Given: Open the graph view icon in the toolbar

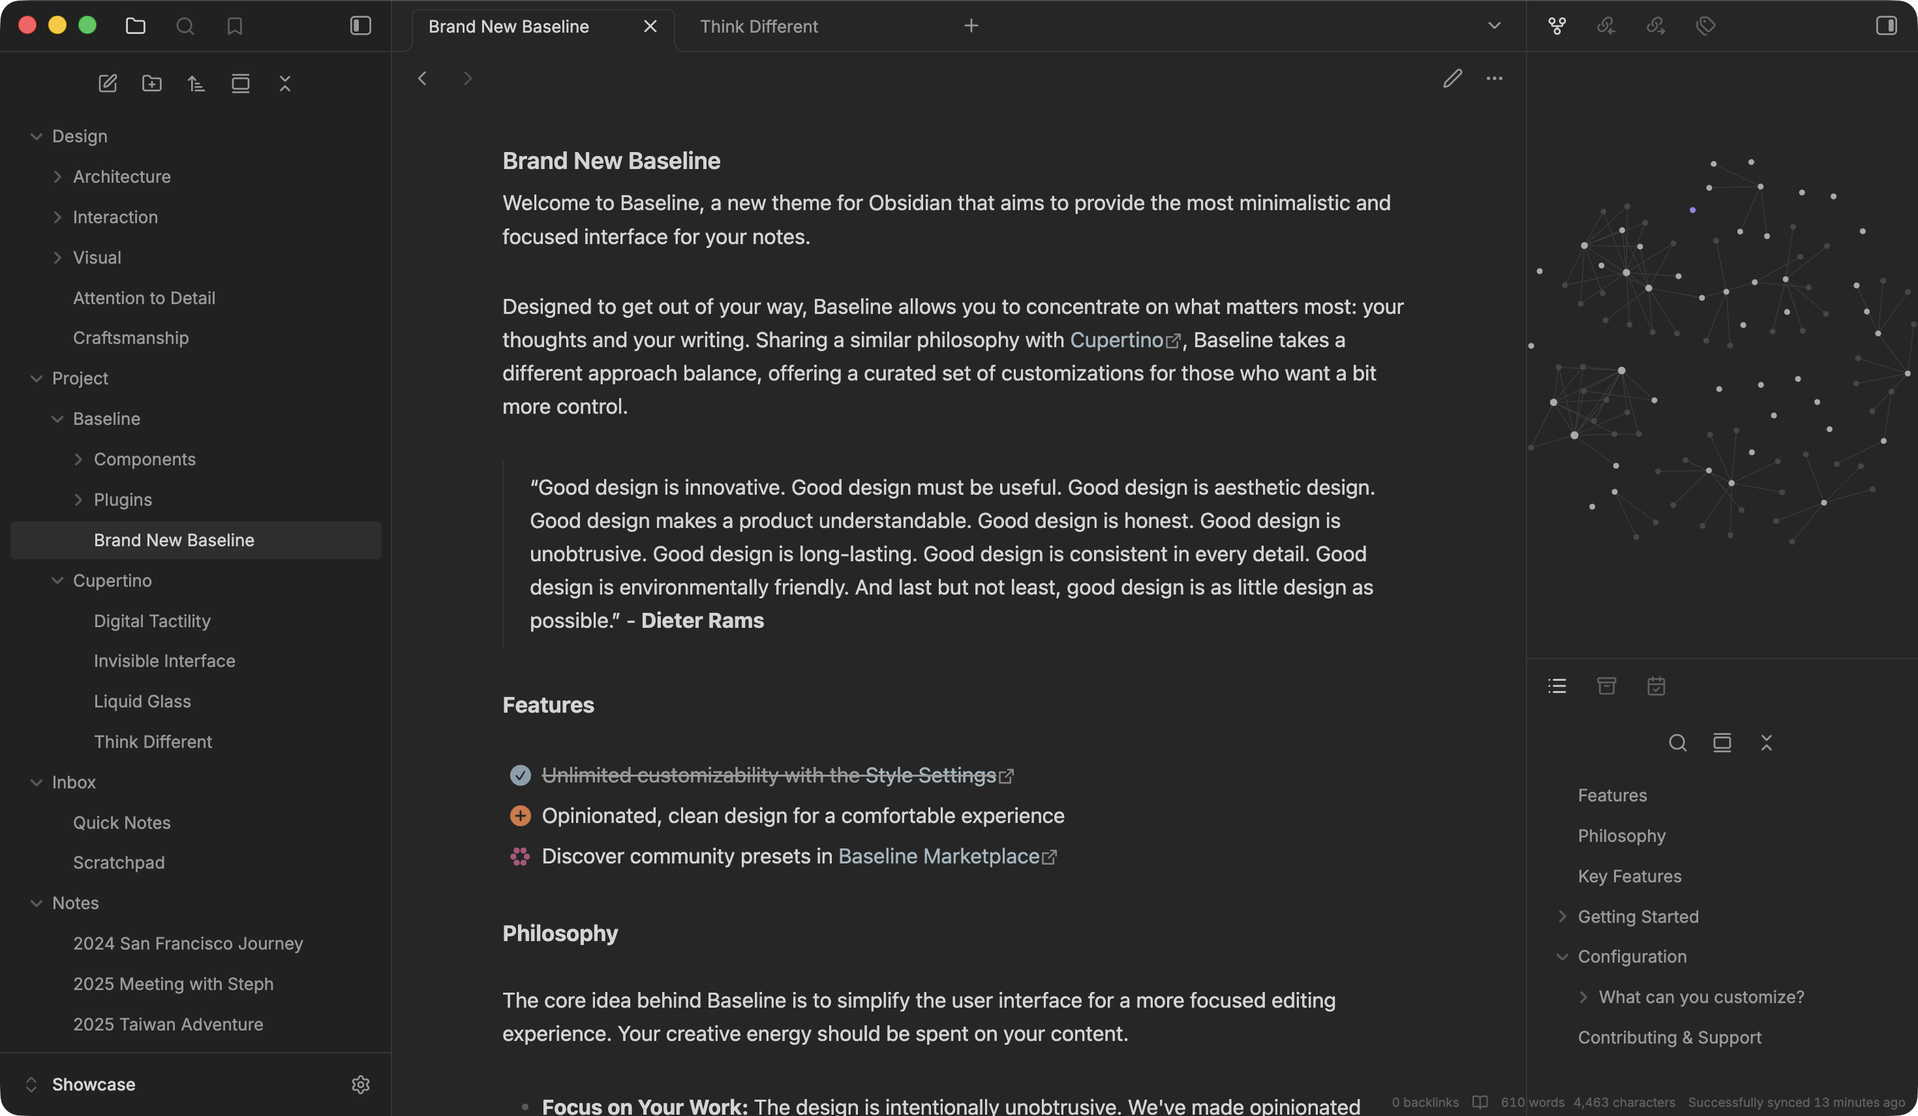Looking at the screenshot, I should point(1557,25).
